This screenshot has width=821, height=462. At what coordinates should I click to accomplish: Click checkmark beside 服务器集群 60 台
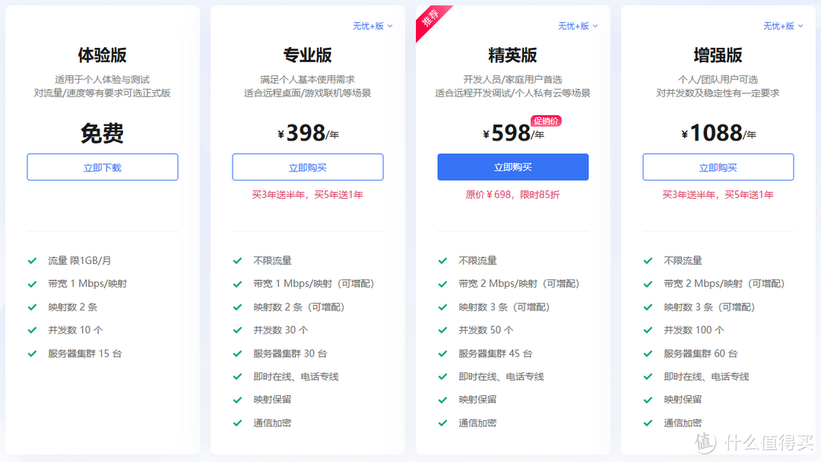click(x=648, y=354)
